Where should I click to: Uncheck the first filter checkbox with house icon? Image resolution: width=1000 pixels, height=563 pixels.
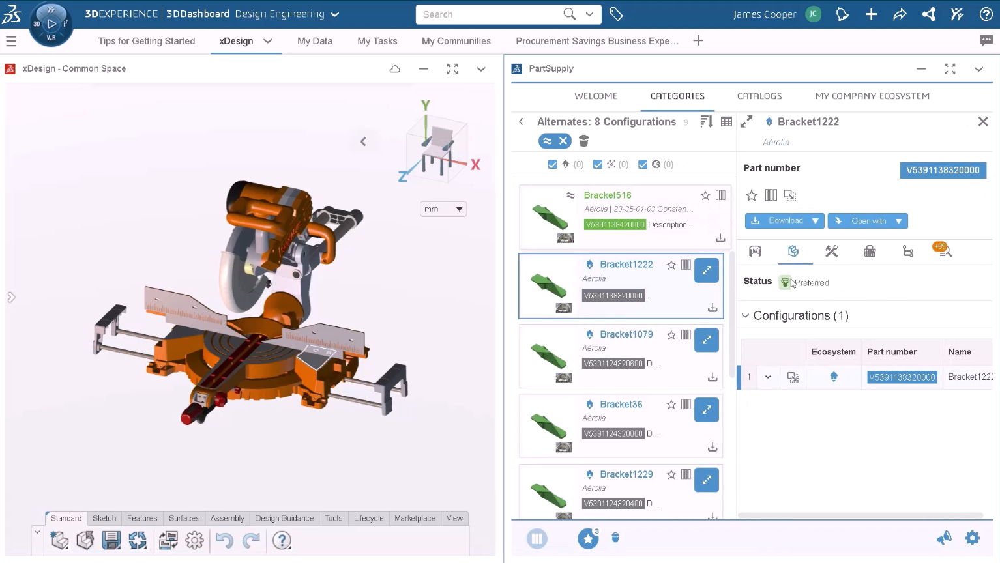pyautogui.click(x=553, y=164)
